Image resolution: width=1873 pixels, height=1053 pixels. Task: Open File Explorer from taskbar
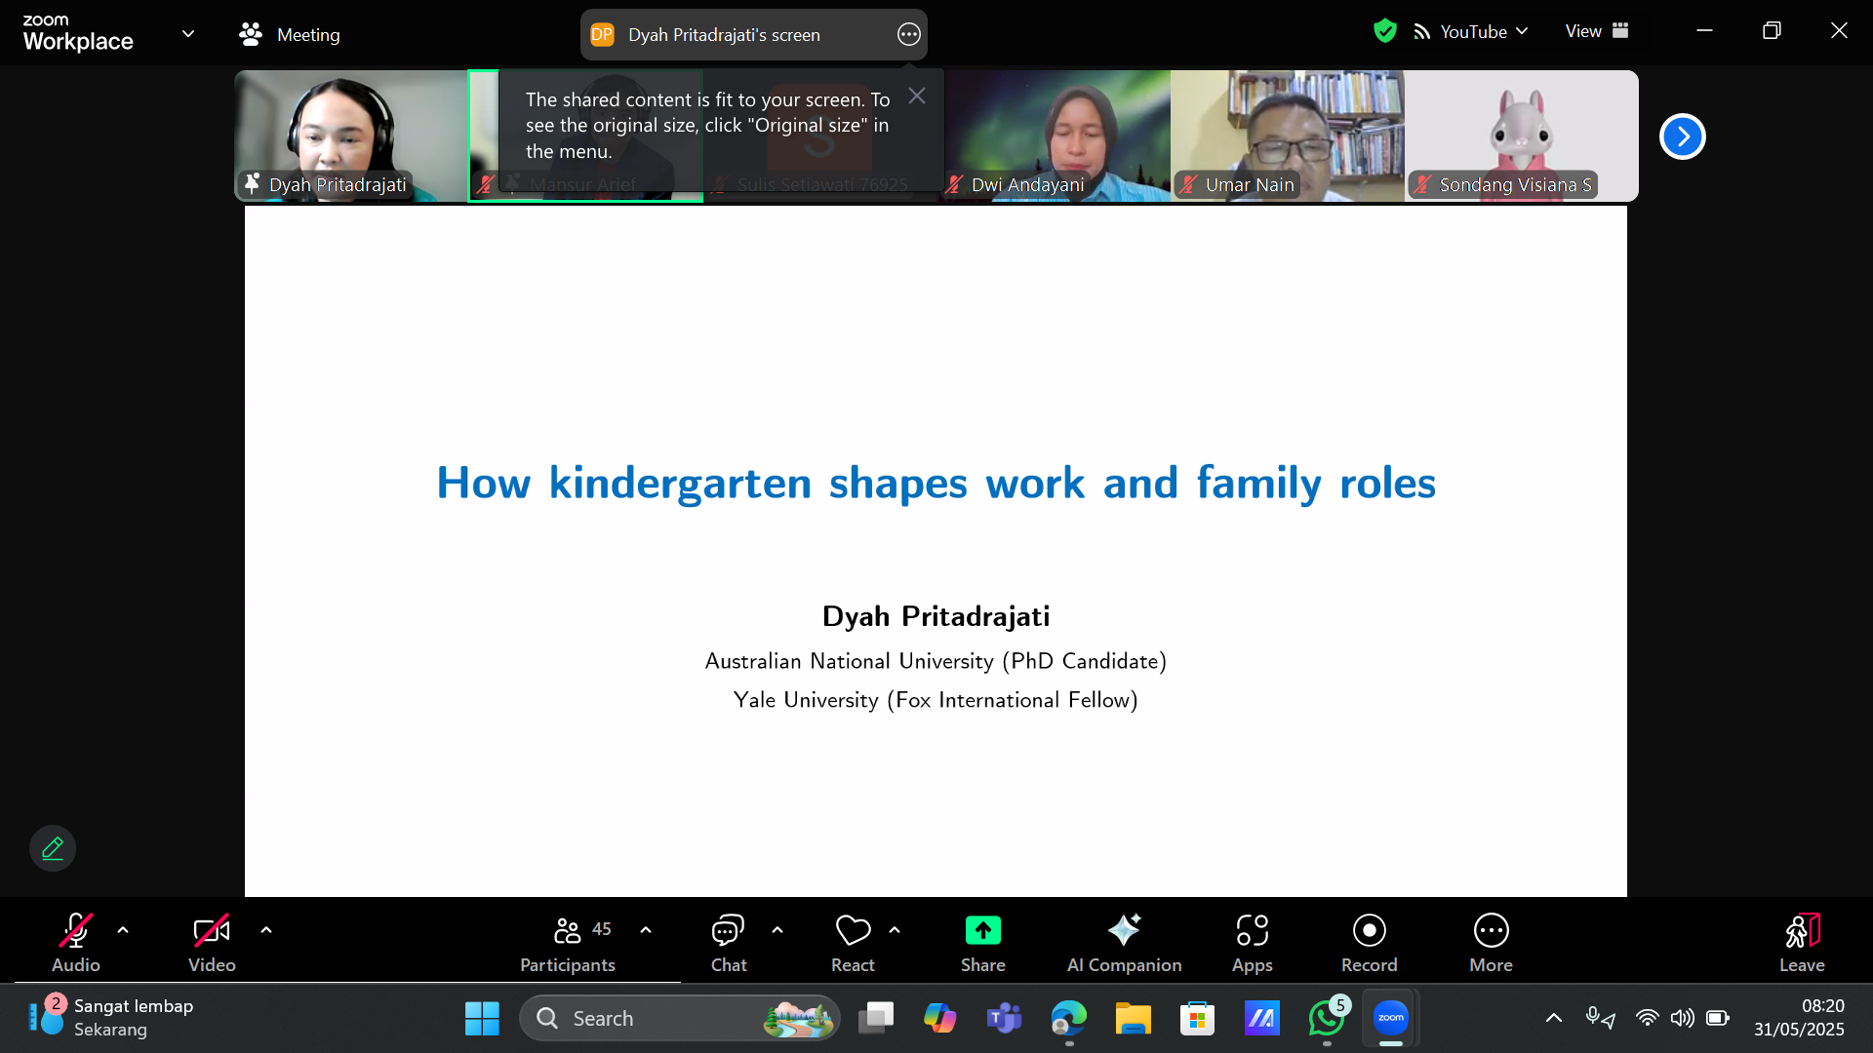[x=1133, y=1018]
